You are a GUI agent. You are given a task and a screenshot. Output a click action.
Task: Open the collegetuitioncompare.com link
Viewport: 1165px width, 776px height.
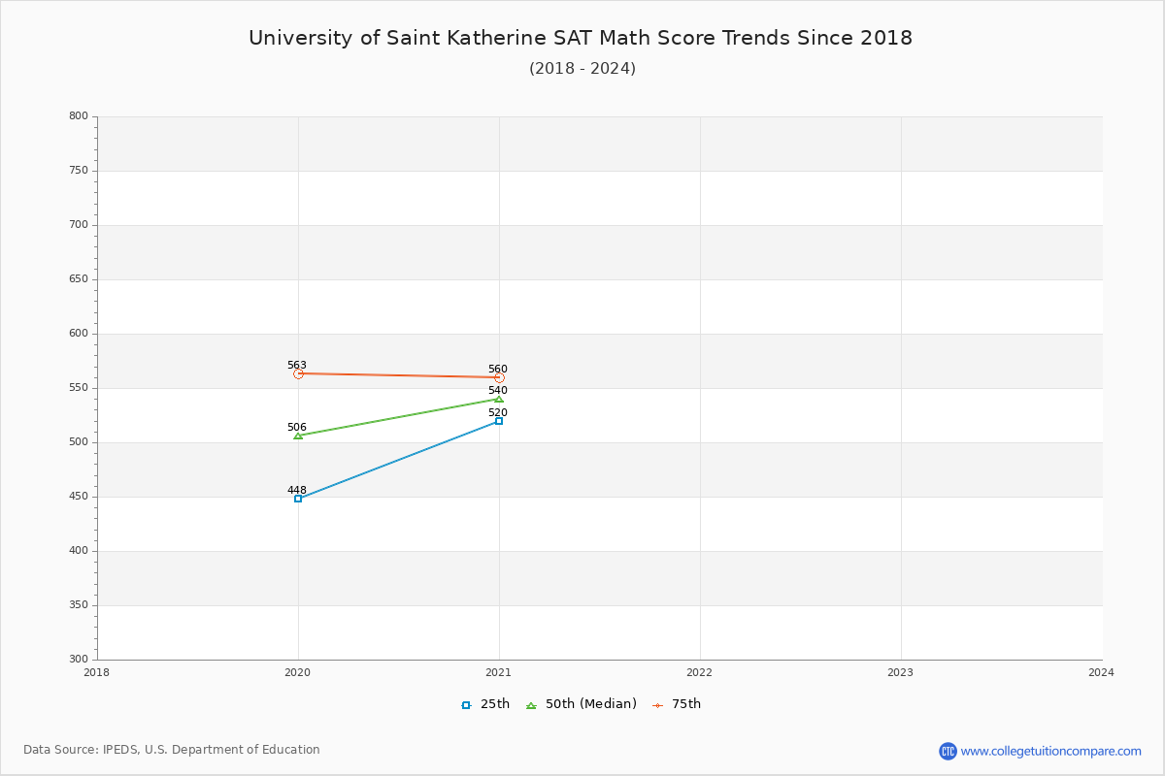point(1051,751)
